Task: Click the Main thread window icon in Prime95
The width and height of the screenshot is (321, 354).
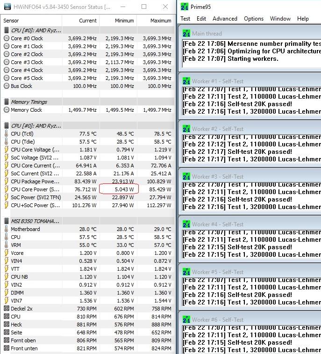Action: (x=186, y=33)
